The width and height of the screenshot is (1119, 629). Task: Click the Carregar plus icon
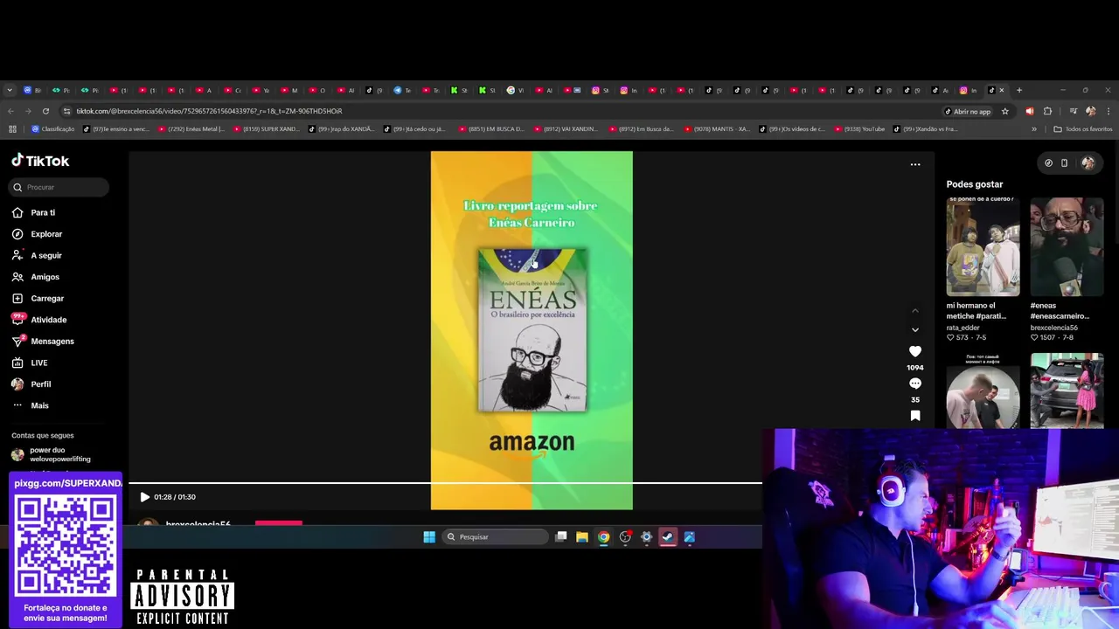17,298
